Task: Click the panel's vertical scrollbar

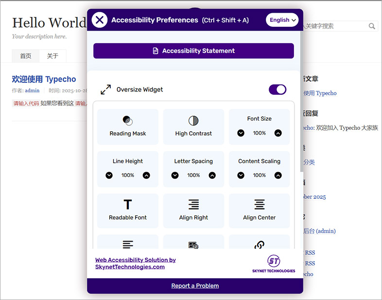Action: [302, 103]
